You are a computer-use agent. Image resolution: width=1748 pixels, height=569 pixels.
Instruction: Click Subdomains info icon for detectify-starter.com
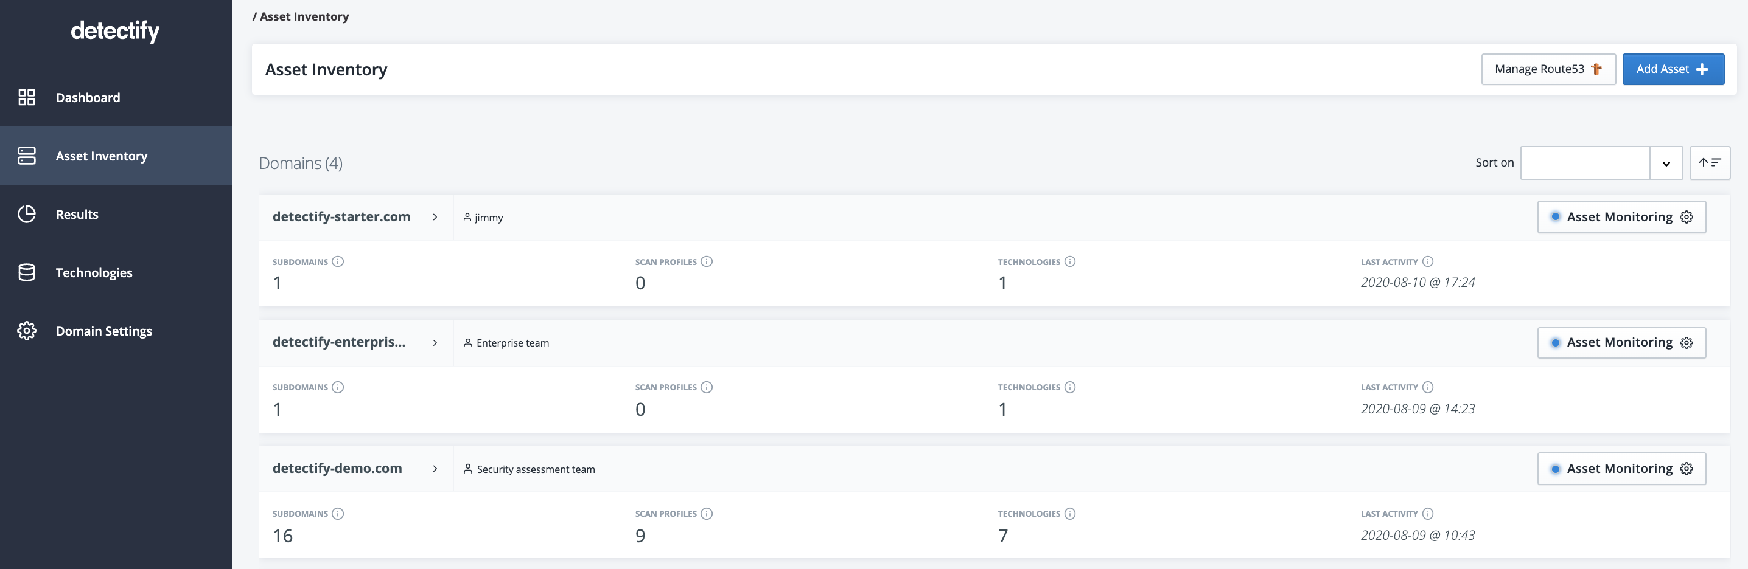pos(338,261)
